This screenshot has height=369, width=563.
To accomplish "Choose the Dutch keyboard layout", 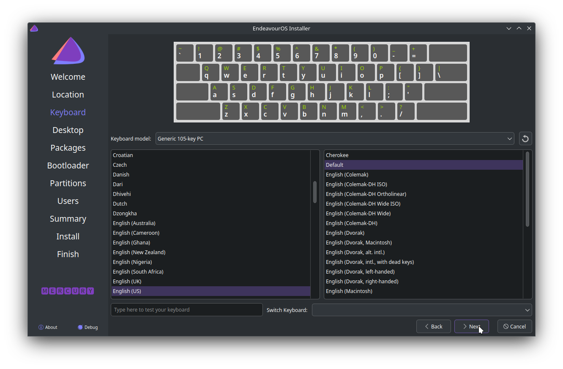I will click(210, 203).
